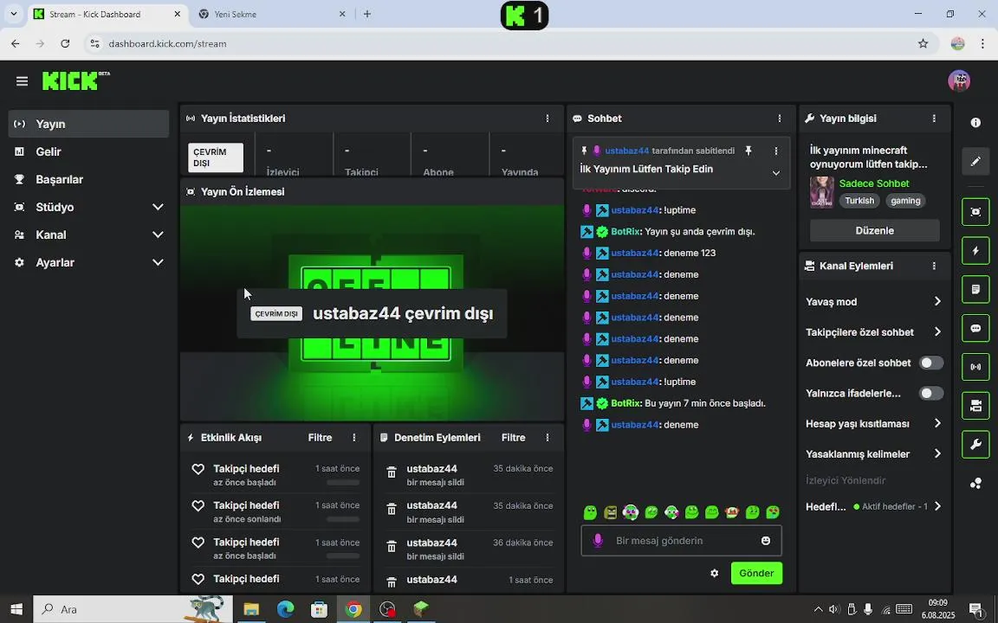Open Yasaklanmış kelimeler arrow
The height and width of the screenshot is (623, 998).
937,453
